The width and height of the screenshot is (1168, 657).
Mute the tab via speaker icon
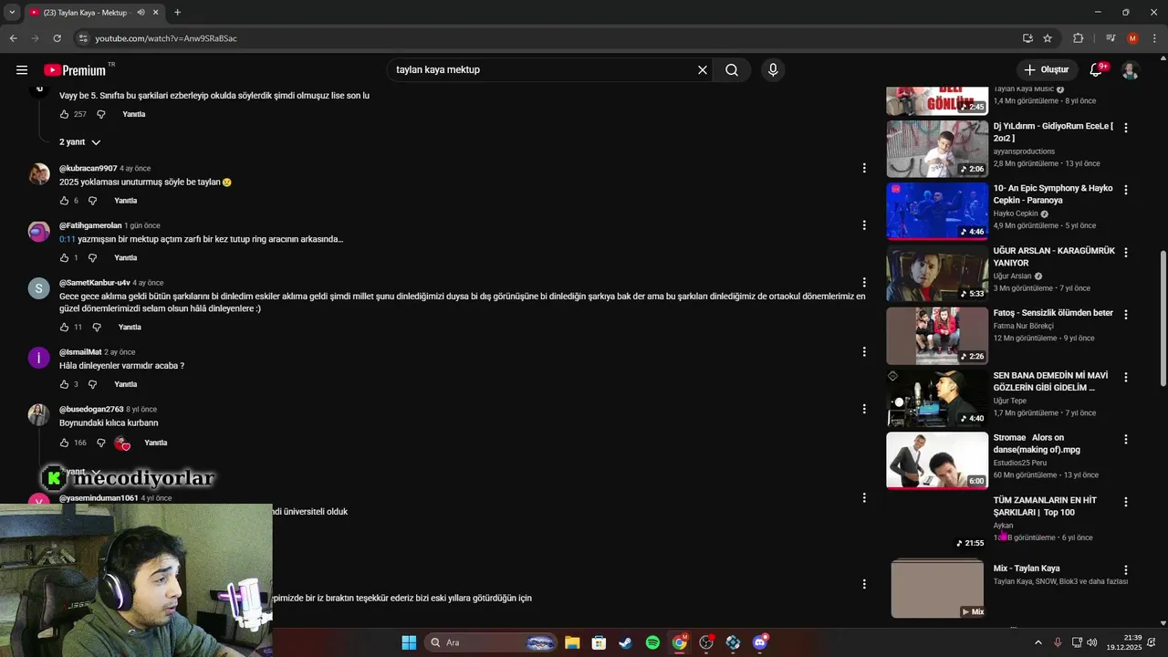click(x=141, y=13)
